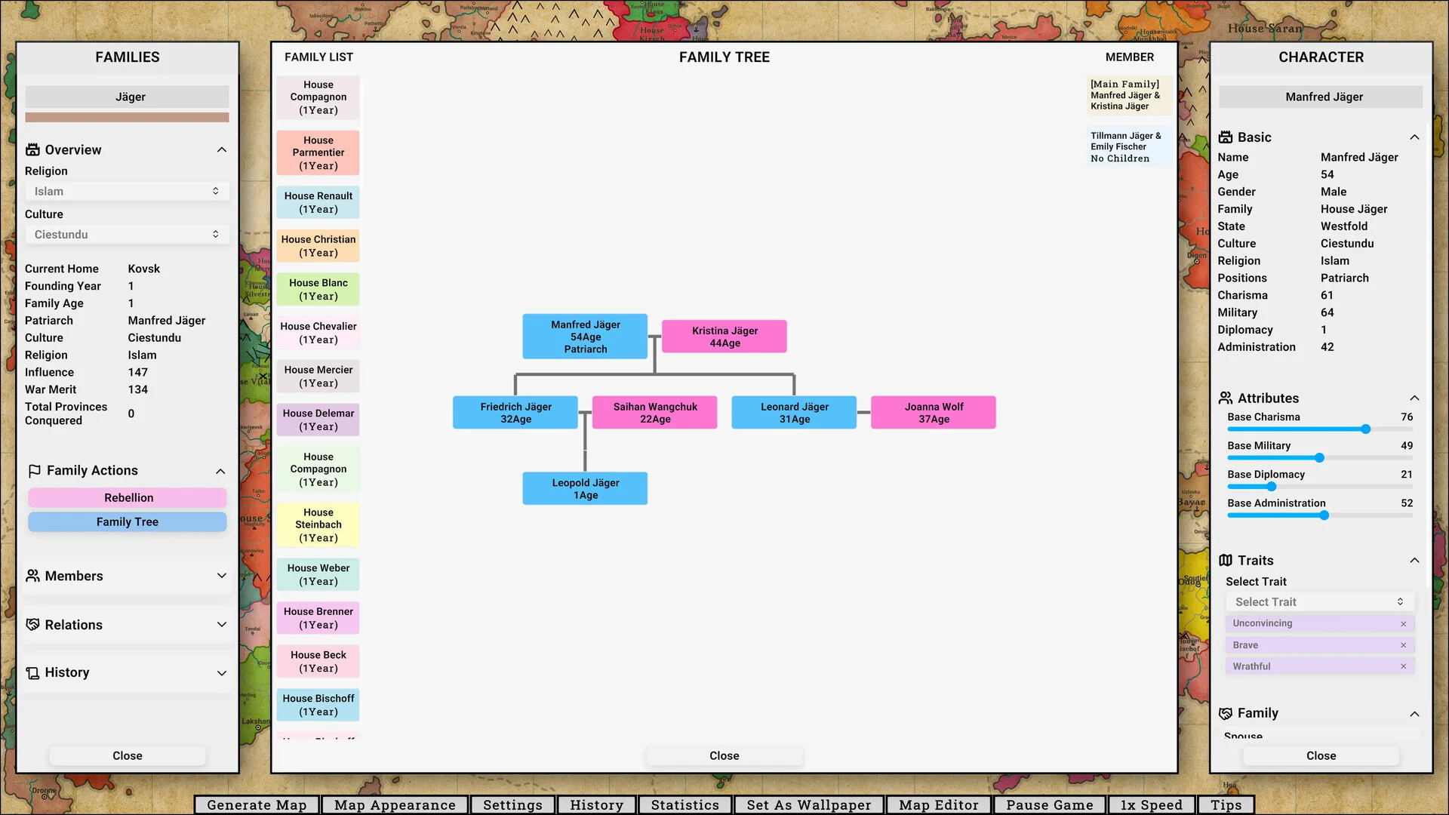Adjust the Base Charisma slider
The height and width of the screenshot is (815, 1449).
(x=1365, y=429)
